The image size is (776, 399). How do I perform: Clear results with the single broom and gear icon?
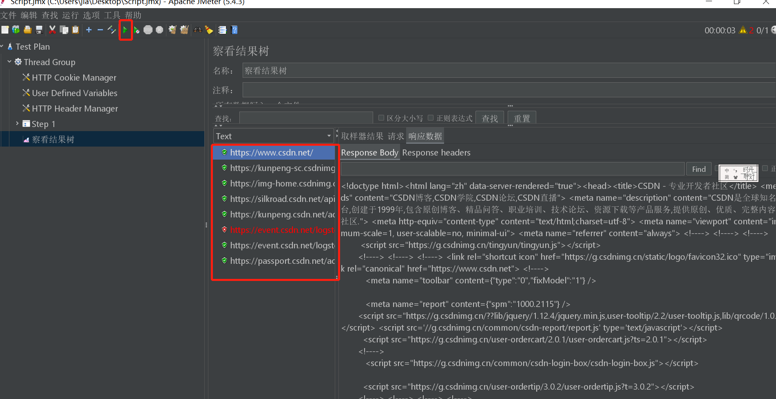(172, 30)
